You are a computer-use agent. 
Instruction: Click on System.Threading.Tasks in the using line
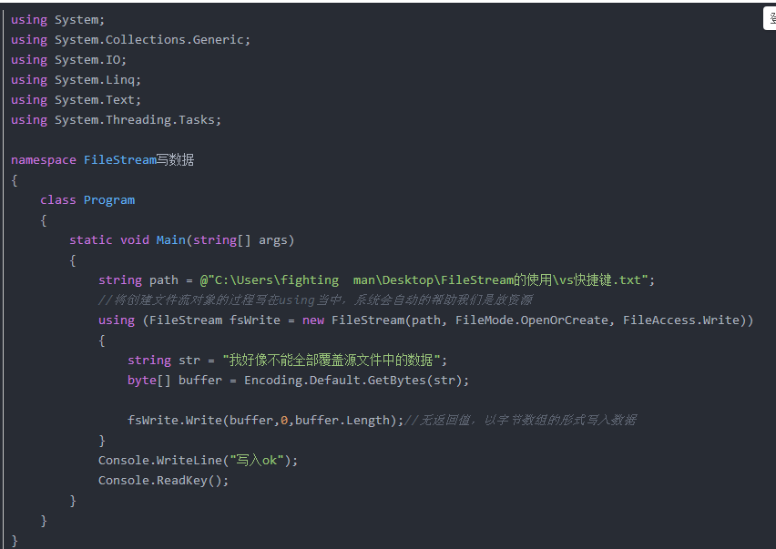click(x=137, y=119)
